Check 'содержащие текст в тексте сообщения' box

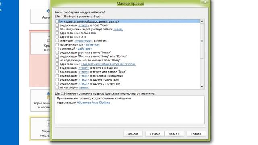(57, 68)
